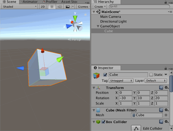Enable the Static checkbox
The image size is (173, 131).
151,75
